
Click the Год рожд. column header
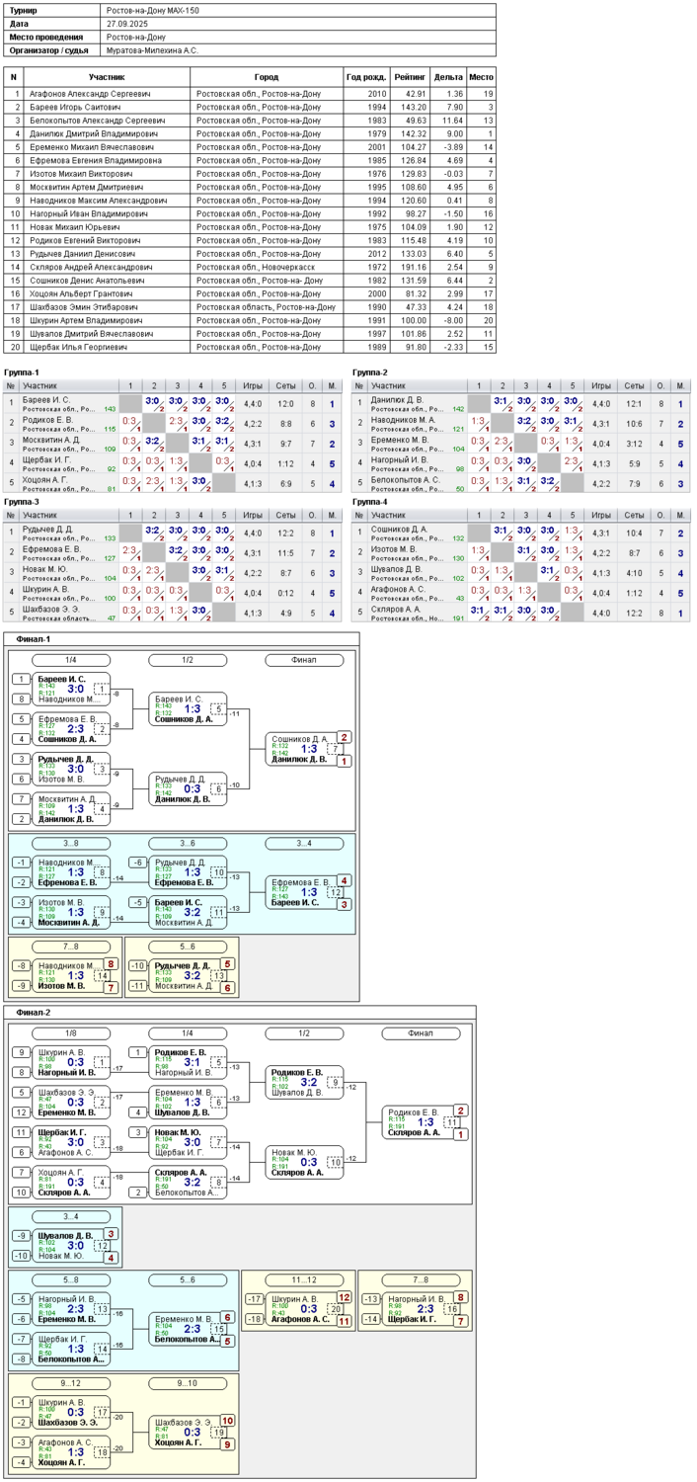click(x=366, y=76)
